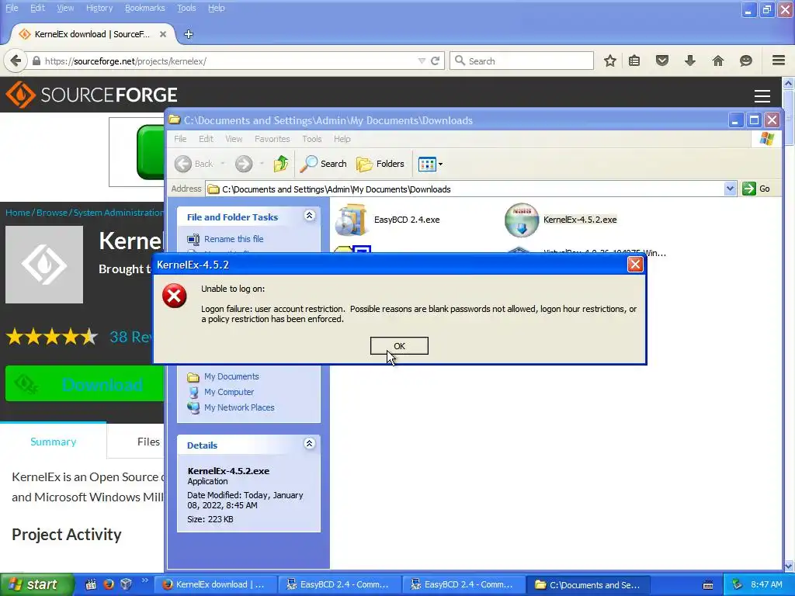Image resolution: width=795 pixels, height=596 pixels.
Task: Collapse File and Folder Tasks panel
Action: click(309, 216)
